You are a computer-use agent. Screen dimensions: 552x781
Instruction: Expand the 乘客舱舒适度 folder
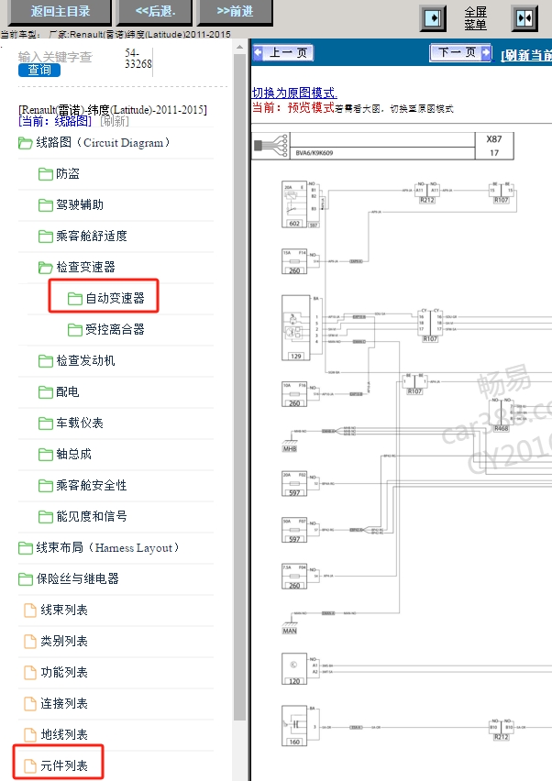pos(83,236)
